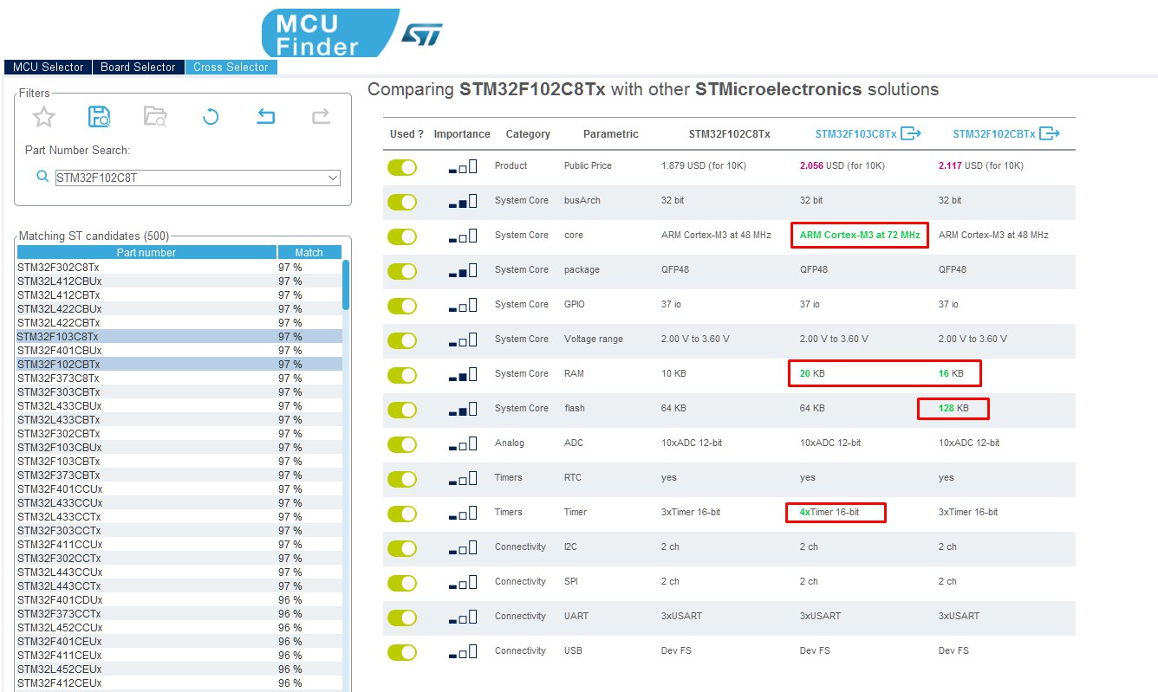Viewport: 1158px width, 692px height.
Task: Redo filter change arrow icon
Action: click(321, 116)
